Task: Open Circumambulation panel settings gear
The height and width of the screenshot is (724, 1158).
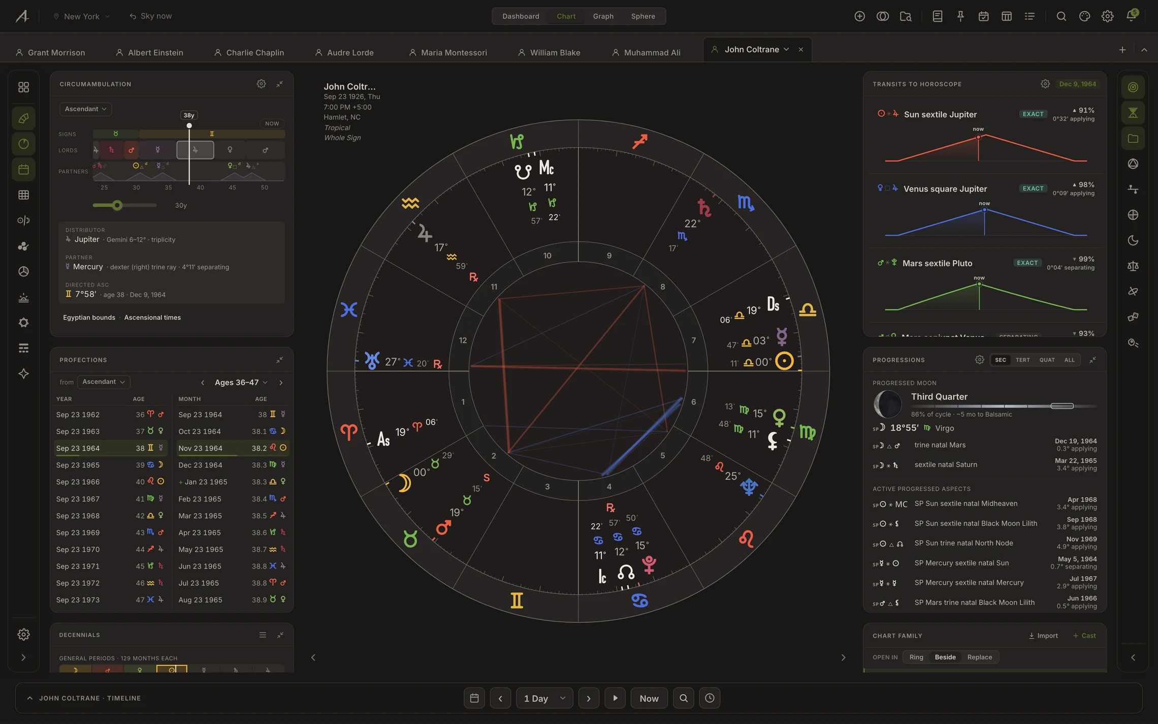Action: [261, 84]
